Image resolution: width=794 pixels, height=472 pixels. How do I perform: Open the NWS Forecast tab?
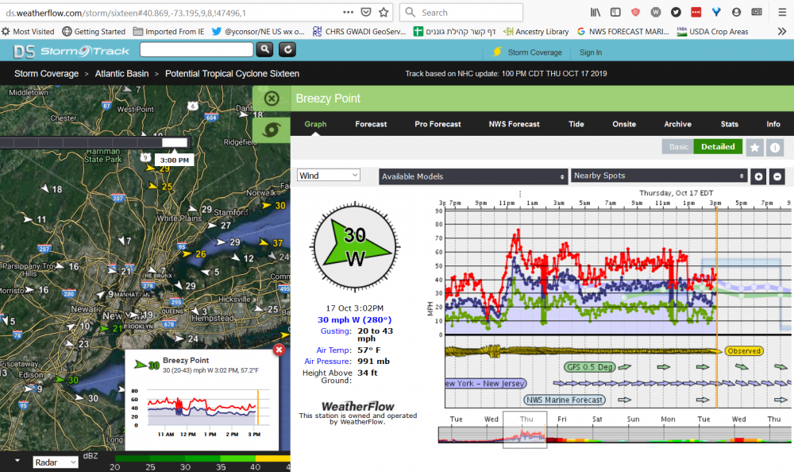514,124
